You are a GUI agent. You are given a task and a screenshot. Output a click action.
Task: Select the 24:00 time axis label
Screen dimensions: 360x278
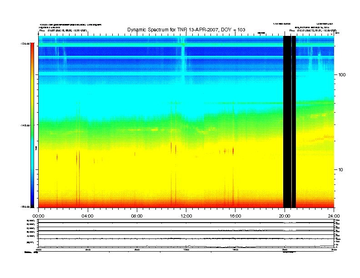[334, 216]
